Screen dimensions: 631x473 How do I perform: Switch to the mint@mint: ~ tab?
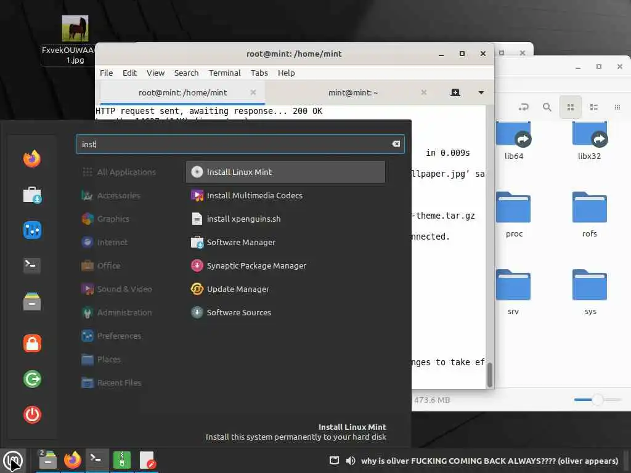(x=352, y=92)
